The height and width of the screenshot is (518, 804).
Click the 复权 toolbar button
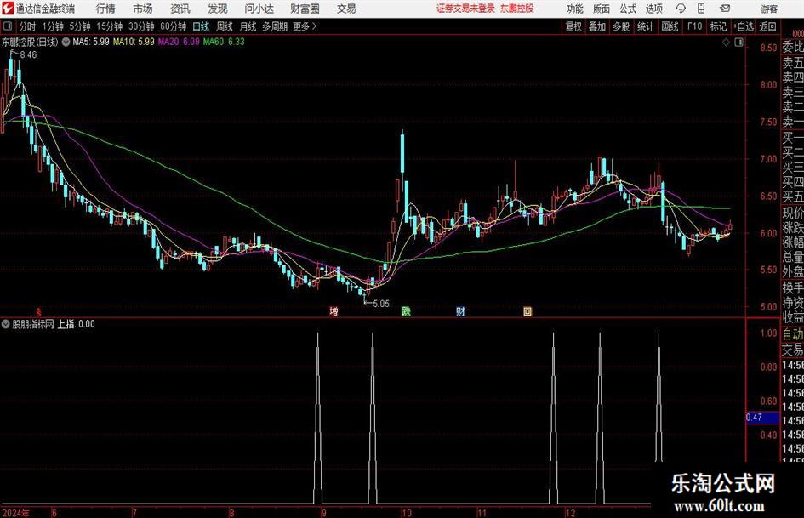coord(573,26)
